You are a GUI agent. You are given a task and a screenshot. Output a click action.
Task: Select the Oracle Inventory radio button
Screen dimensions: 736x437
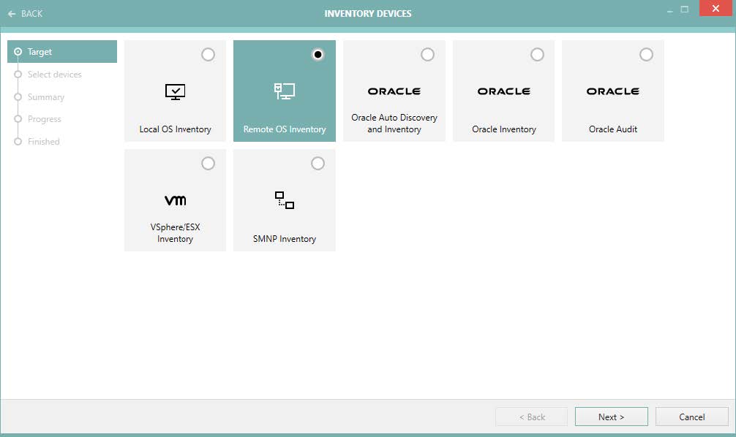537,54
